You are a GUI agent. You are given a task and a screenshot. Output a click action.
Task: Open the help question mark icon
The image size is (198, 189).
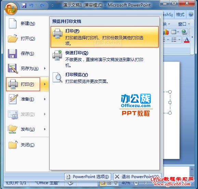click(x=191, y=14)
